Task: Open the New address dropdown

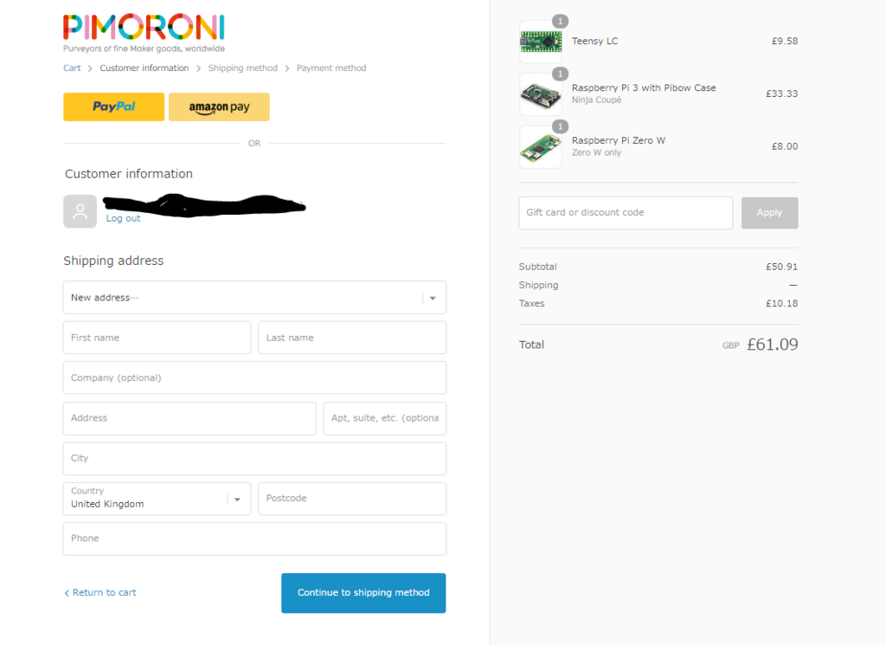Action: pos(254,297)
